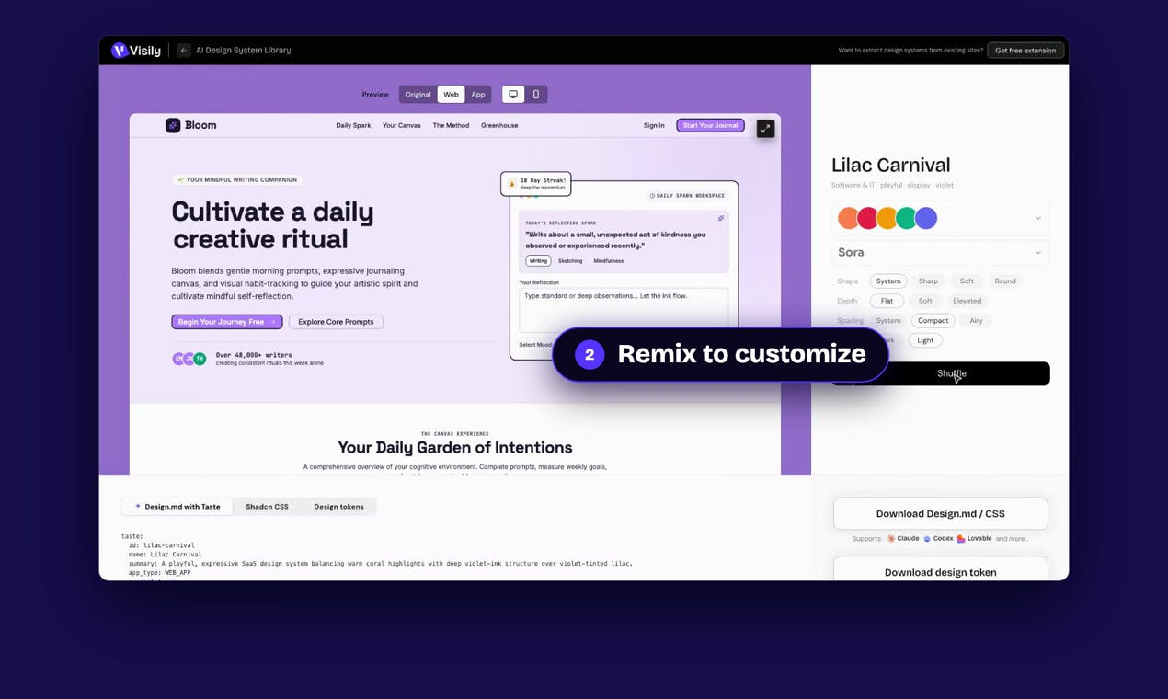The height and width of the screenshot is (699, 1168).
Task: Go back using the arrow button
Action: (184, 51)
